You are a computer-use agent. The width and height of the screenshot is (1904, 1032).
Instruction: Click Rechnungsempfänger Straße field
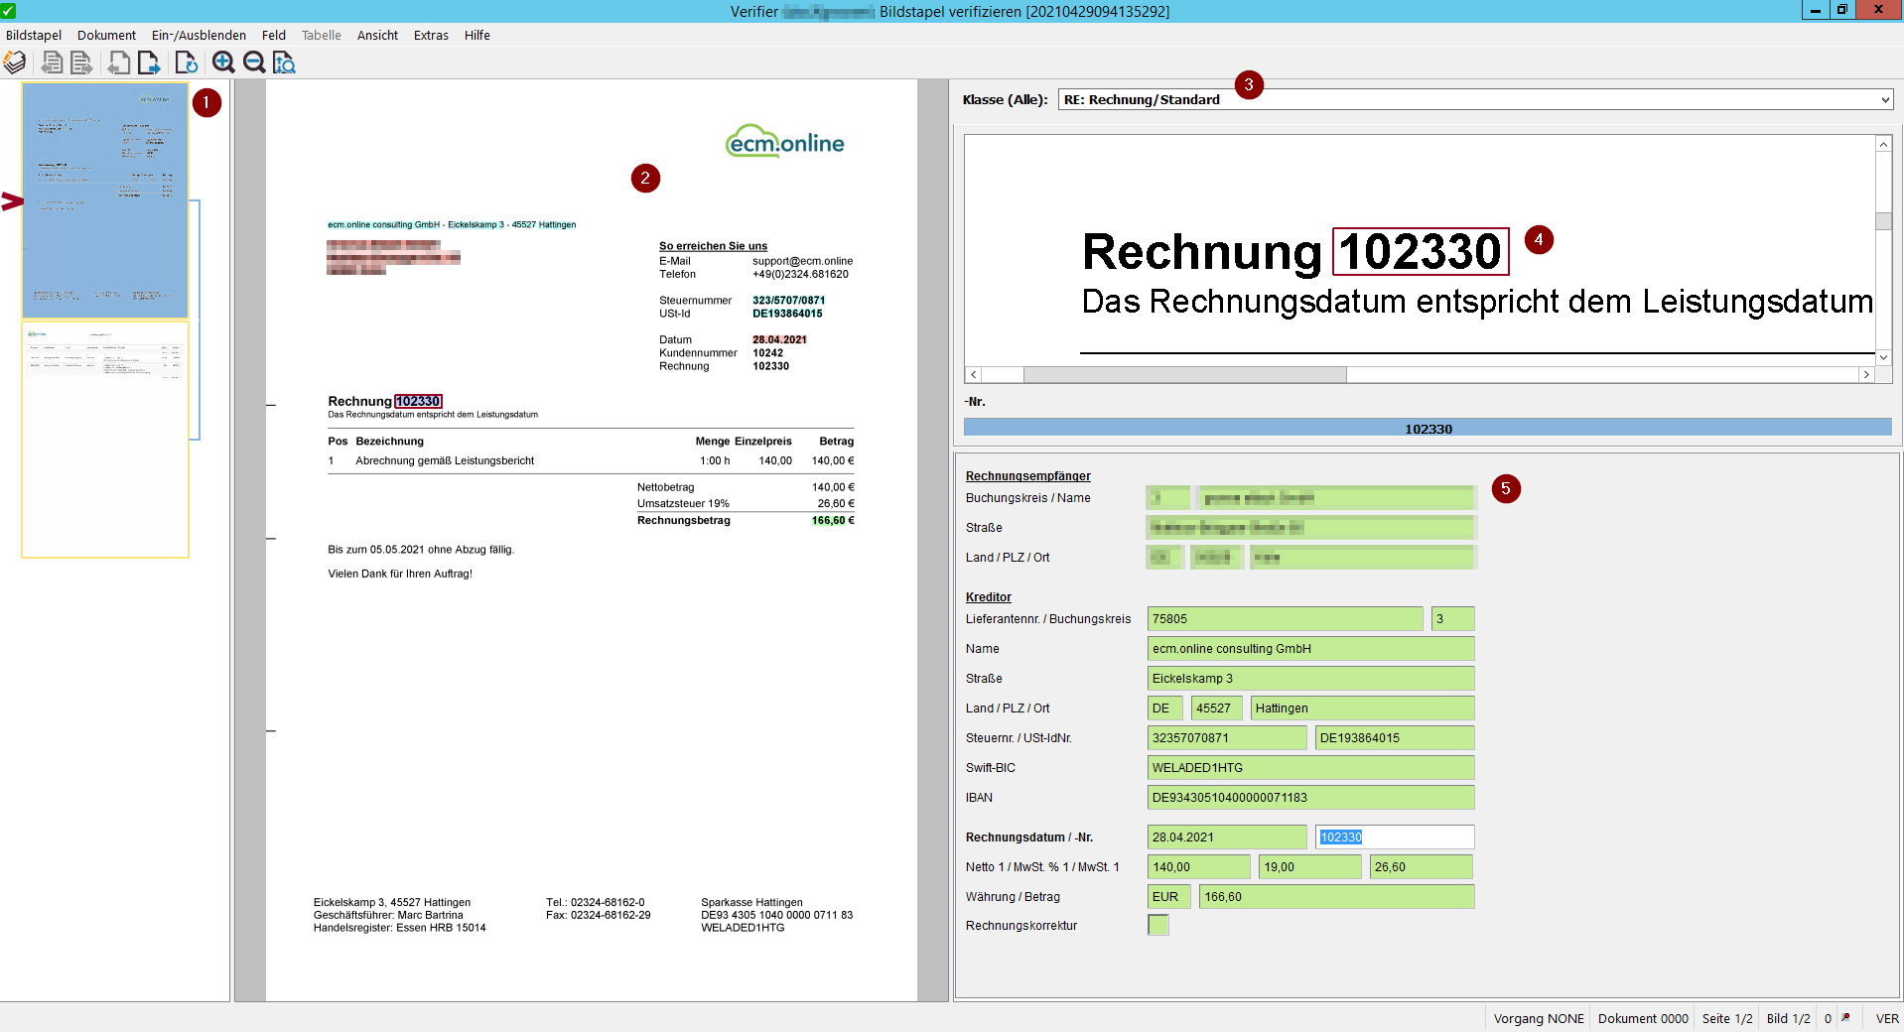click(x=1310, y=527)
